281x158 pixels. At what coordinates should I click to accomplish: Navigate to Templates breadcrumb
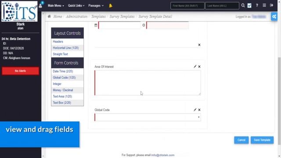[98, 17]
